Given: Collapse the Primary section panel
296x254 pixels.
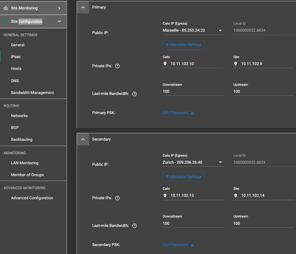Looking at the screenshot, I should 83,7.
